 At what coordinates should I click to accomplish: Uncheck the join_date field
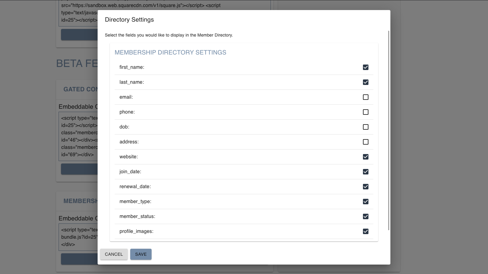(365, 171)
